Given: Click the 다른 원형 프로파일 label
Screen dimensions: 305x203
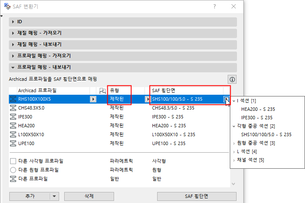Looking at the screenshot, I should [x=38, y=170].
